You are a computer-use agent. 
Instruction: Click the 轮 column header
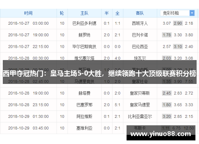62,13
